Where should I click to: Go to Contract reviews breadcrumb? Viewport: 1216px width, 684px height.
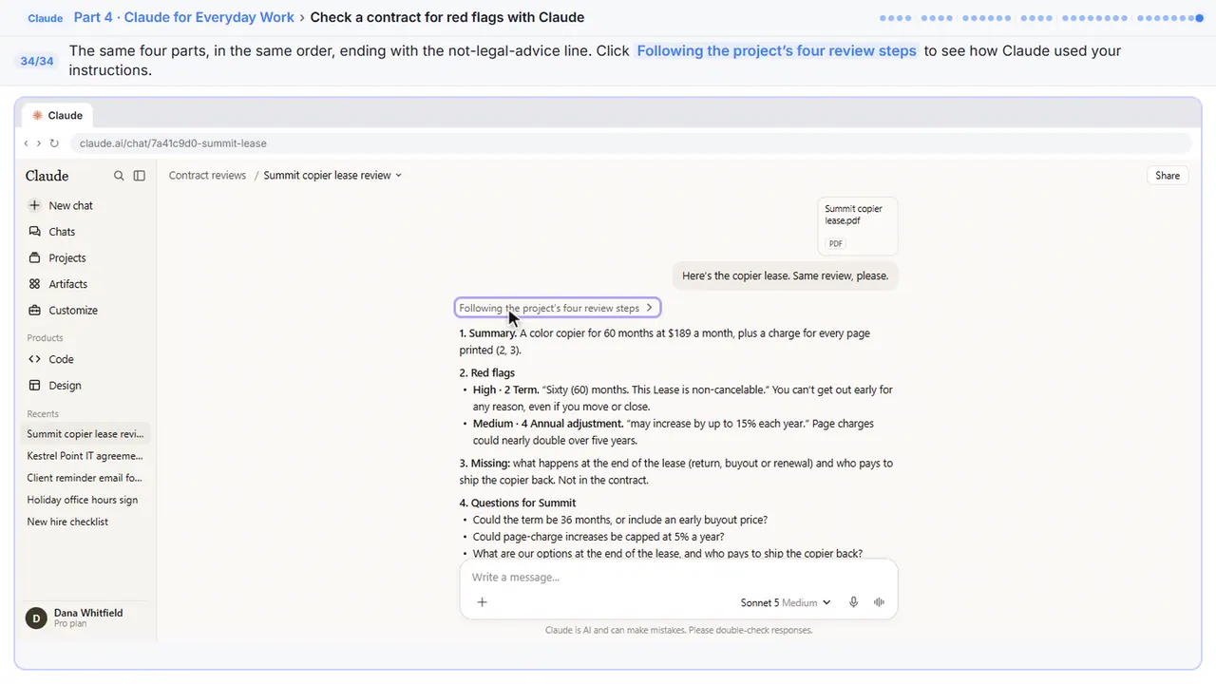207,176
